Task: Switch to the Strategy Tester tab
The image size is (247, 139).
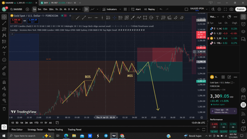Action: coord(35,129)
